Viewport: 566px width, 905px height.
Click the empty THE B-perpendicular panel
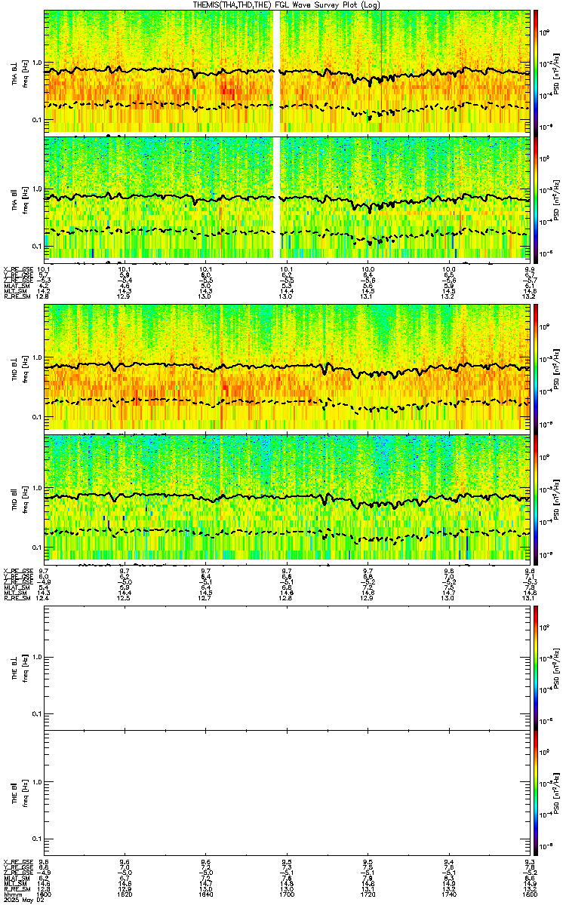coord(286,667)
